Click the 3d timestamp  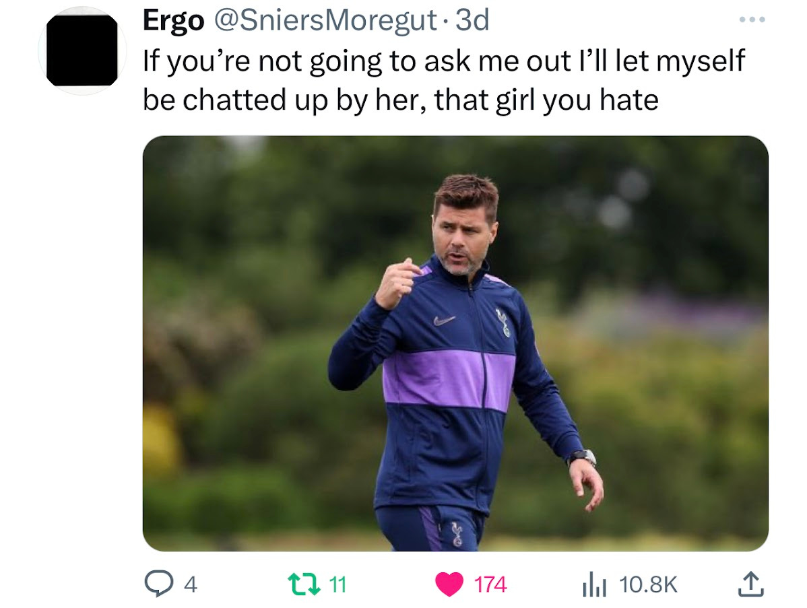[x=472, y=21]
